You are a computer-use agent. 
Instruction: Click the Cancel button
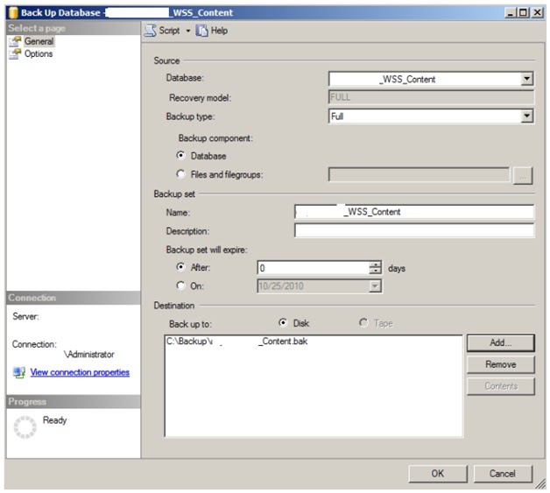pos(503,474)
